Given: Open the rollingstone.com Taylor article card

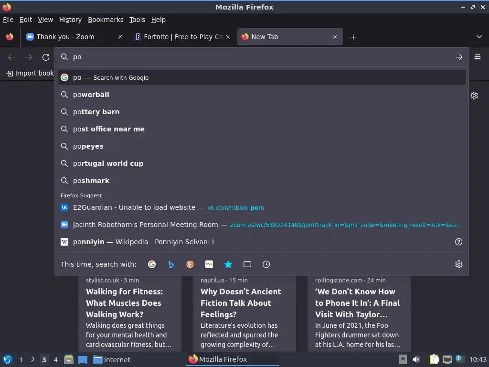Looking at the screenshot, I should [x=359, y=313].
